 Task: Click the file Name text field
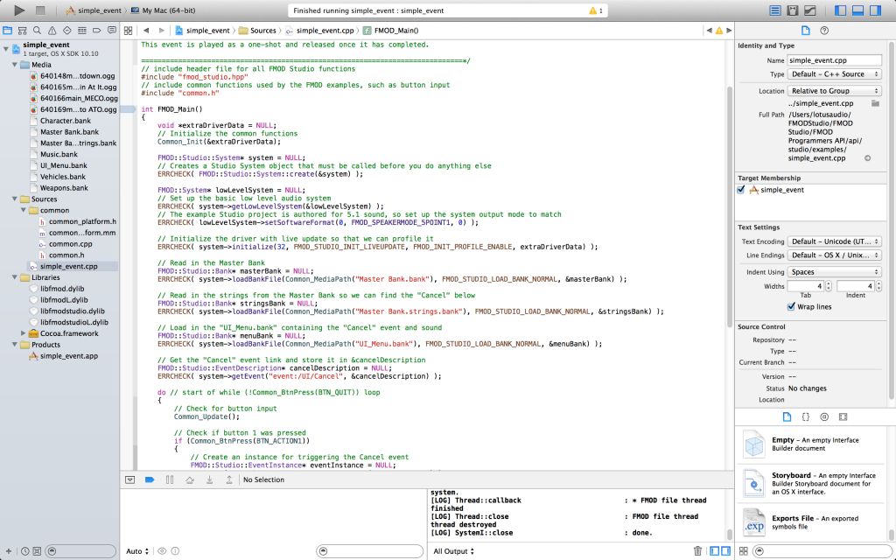point(835,60)
